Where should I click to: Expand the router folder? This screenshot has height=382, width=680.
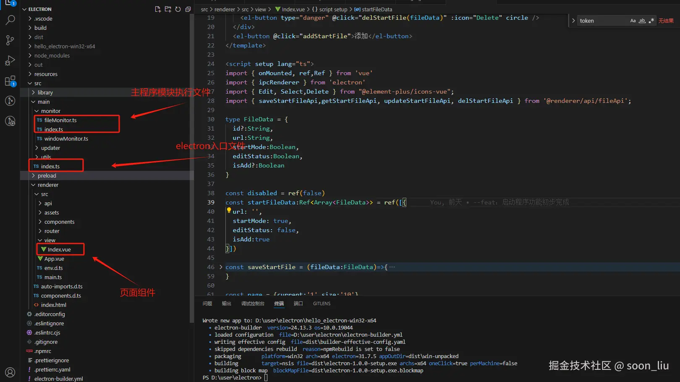click(40, 231)
